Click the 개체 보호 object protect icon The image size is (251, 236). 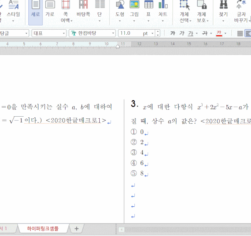(x=202, y=5)
